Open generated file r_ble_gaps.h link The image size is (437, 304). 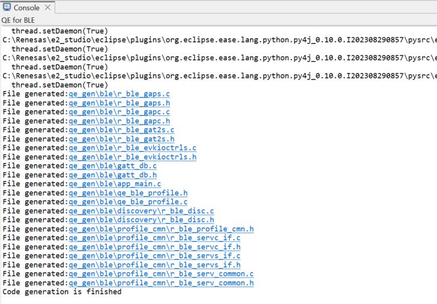pos(119,103)
